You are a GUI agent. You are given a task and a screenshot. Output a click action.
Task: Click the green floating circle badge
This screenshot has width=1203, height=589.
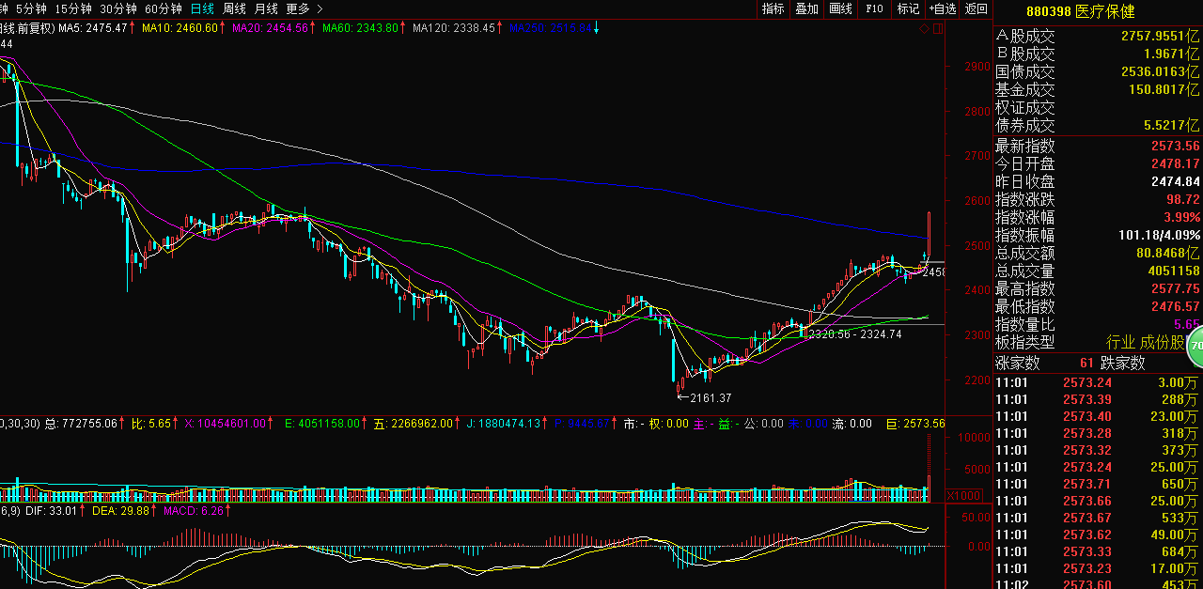click(1195, 346)
